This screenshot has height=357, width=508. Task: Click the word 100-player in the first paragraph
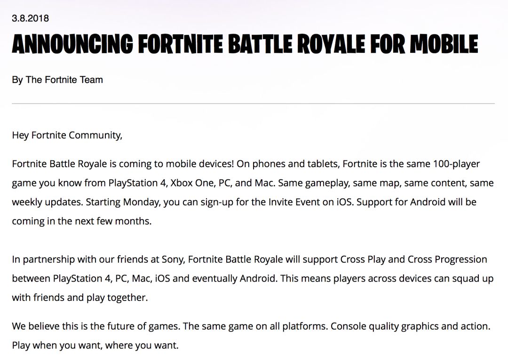point(456,164)
